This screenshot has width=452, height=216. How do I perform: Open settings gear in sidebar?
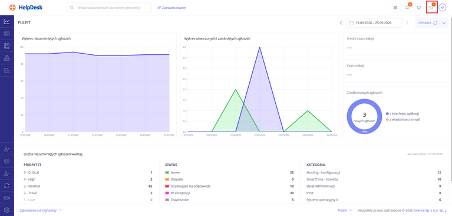(x=6, y=210)
